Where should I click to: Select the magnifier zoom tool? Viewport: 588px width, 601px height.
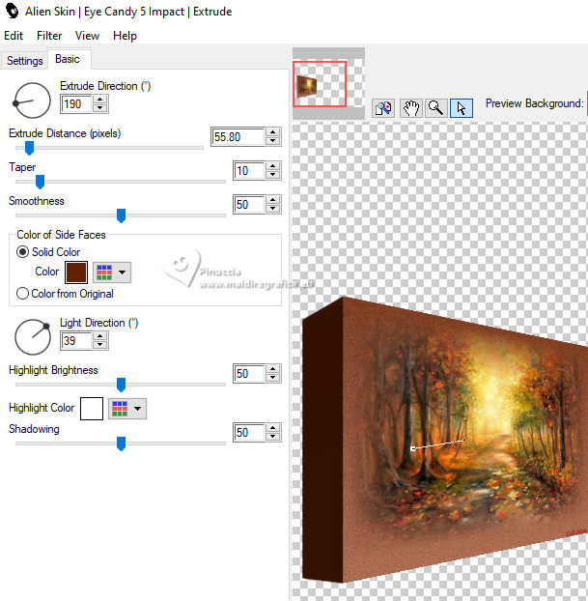coord(435,108)
